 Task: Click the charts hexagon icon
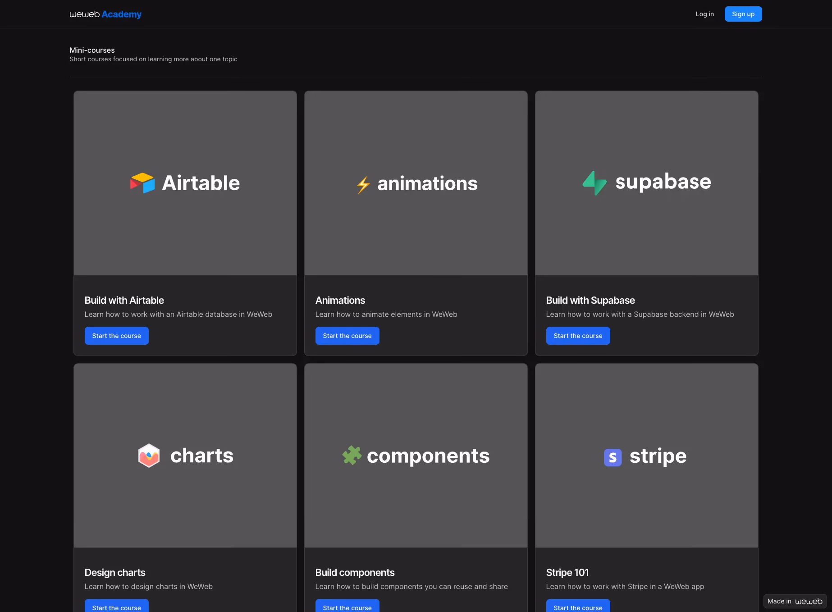coord(149,456)
